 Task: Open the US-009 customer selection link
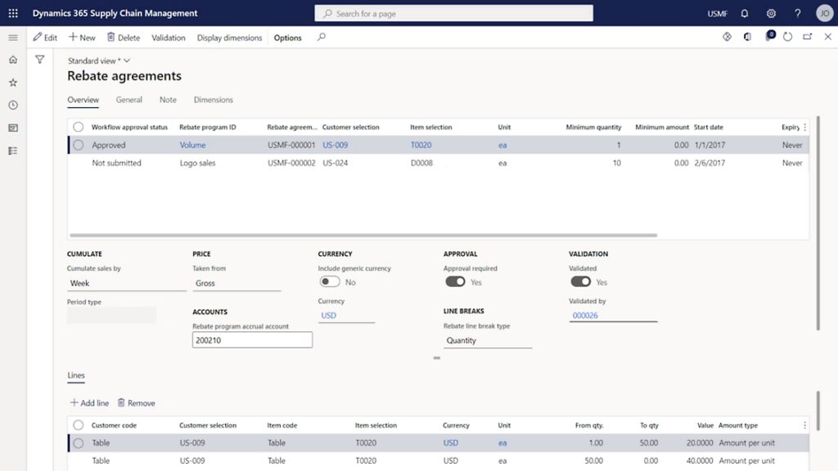[335, 146]
